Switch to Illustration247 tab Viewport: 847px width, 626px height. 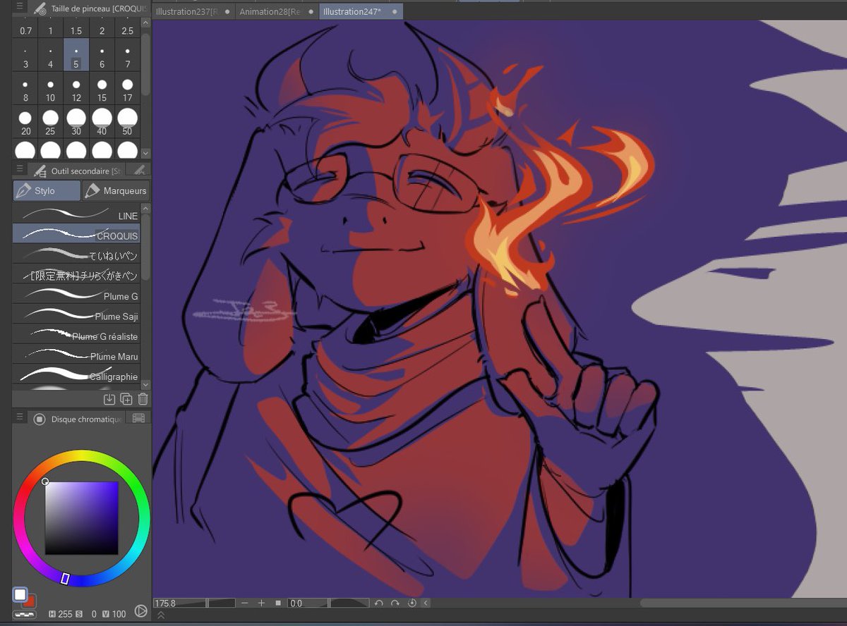click(x=360, y=12)
